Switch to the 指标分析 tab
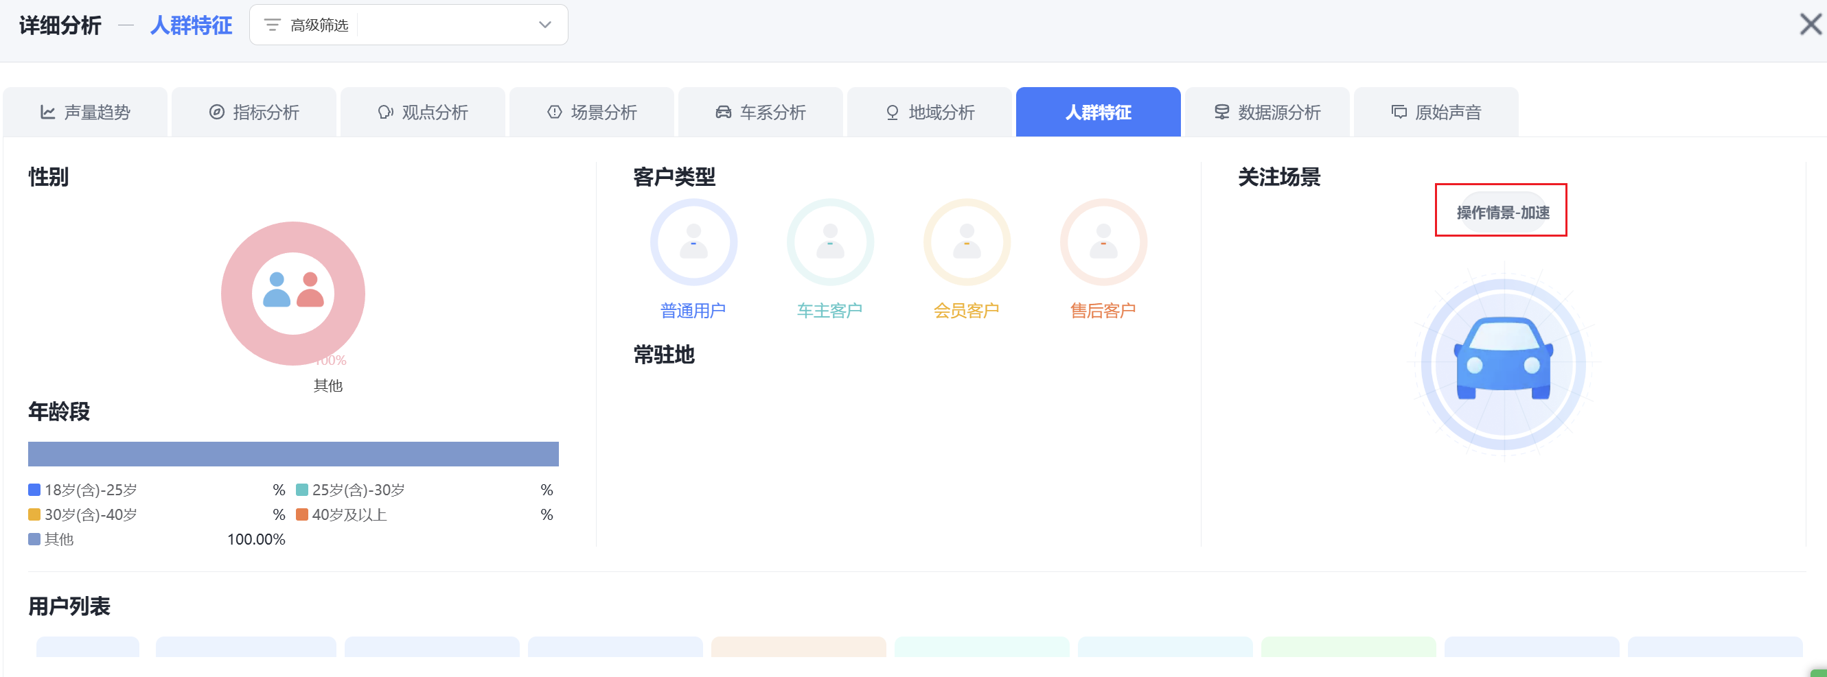This screenshot has width=1827, height=677. (255, 112)
